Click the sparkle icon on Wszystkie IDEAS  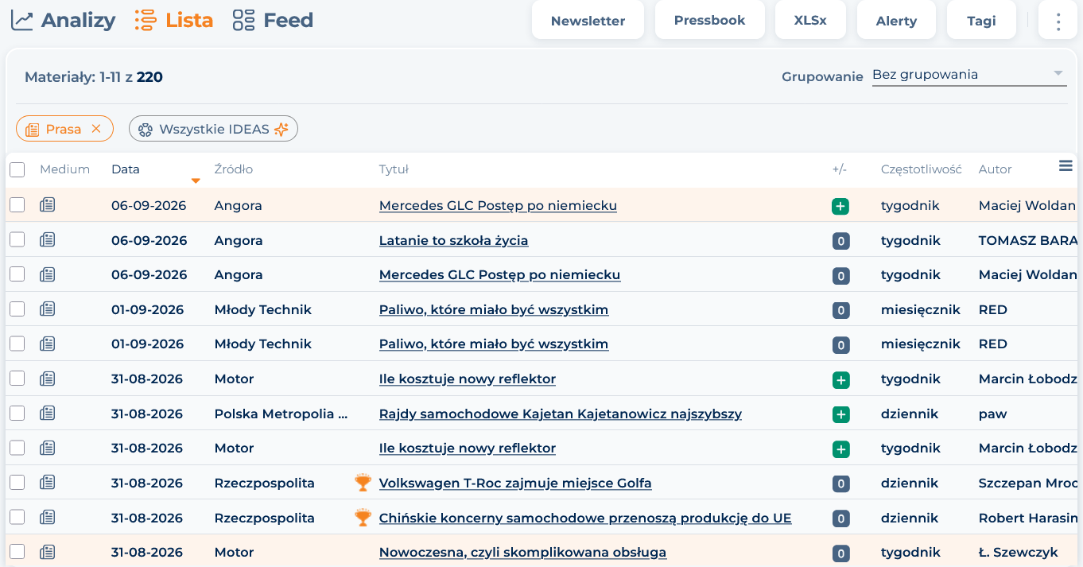tap(281, 129)
